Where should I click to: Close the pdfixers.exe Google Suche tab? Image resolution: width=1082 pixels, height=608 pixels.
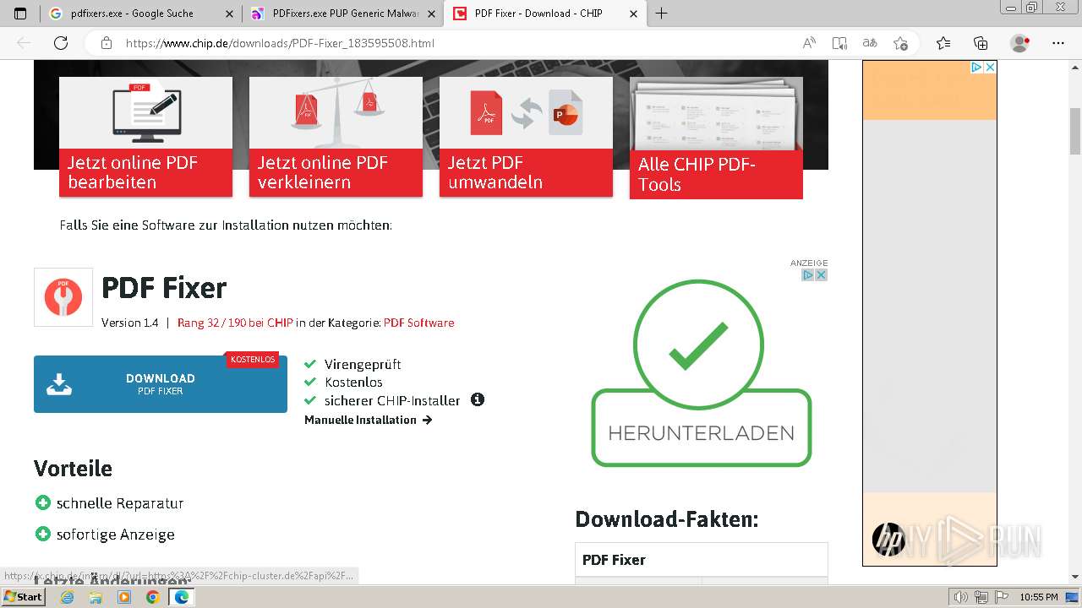point(230,14)
